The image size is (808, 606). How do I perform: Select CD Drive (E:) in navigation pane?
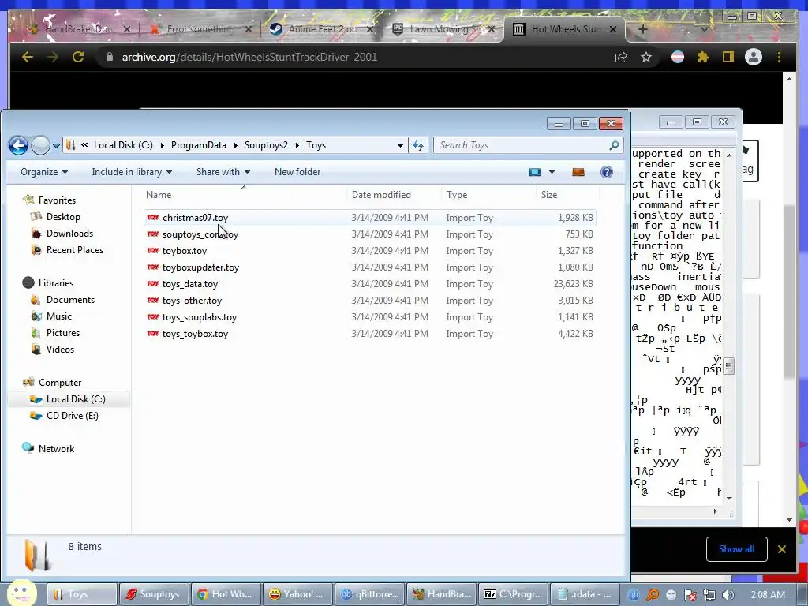click(72, 415)
